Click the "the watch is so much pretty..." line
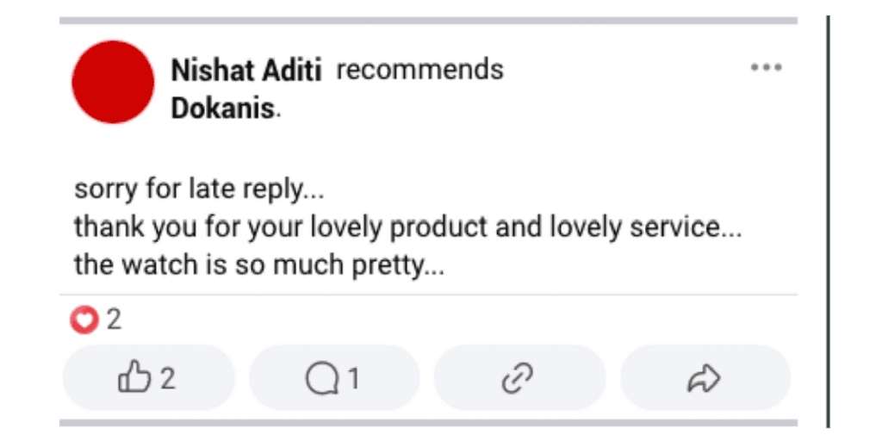 (x=258, y=266)
